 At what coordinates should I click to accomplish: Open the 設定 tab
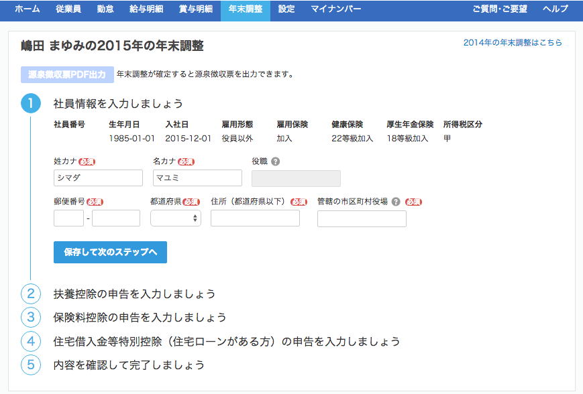(286, 9)
